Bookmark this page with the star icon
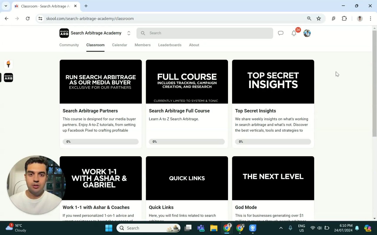 [319, 19]
